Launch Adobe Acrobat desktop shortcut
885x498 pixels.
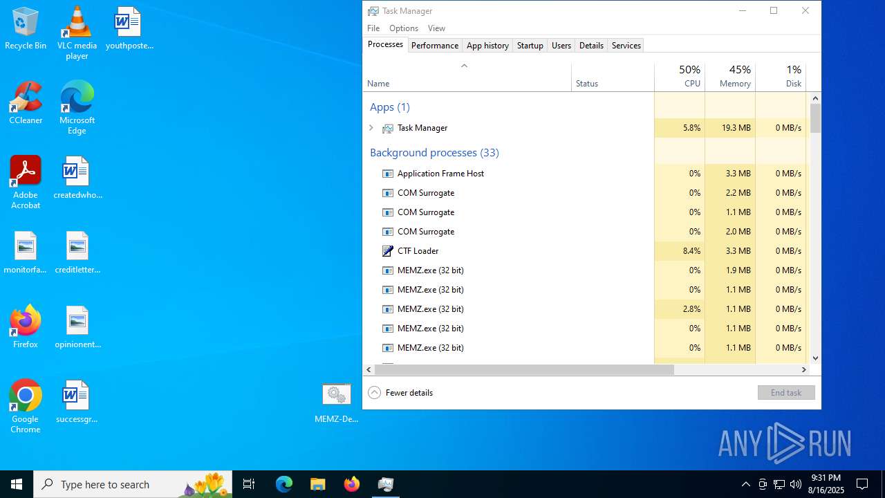(x=26, y=183)
